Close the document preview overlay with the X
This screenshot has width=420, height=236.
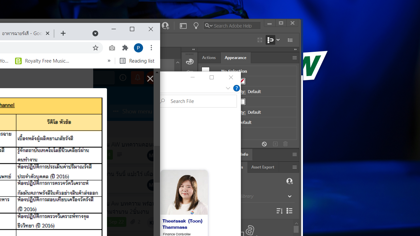pyautogui.click(x=150, y=79)
